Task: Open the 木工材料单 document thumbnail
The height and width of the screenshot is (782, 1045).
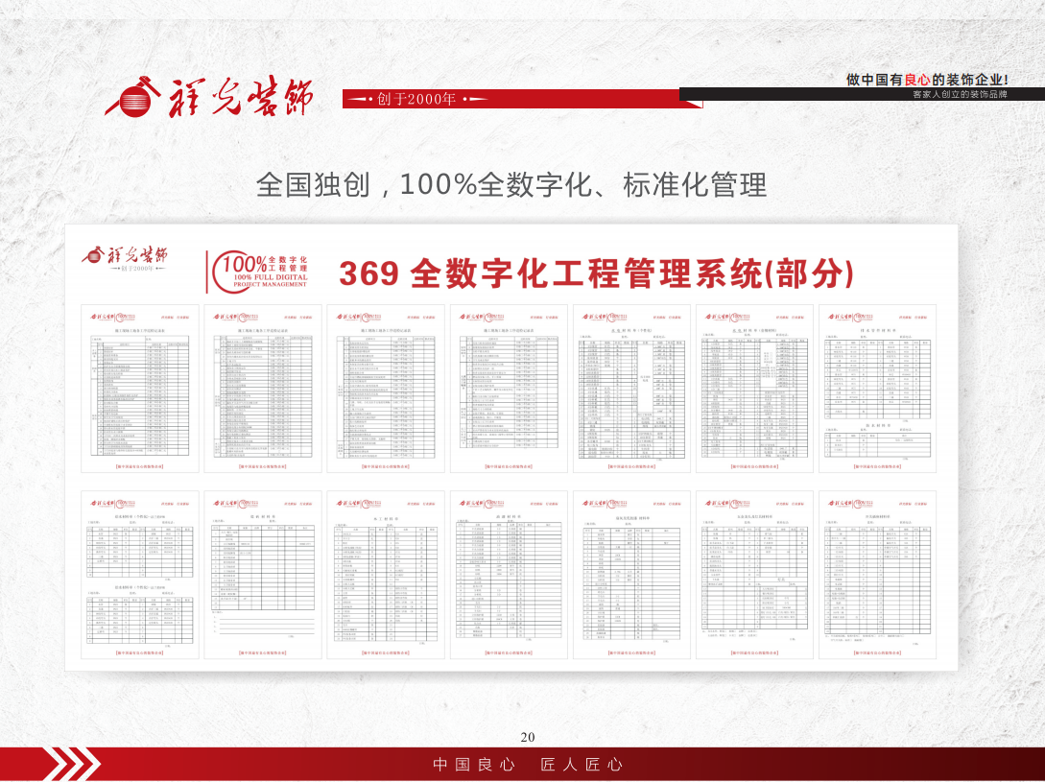Action: point(385,575)
